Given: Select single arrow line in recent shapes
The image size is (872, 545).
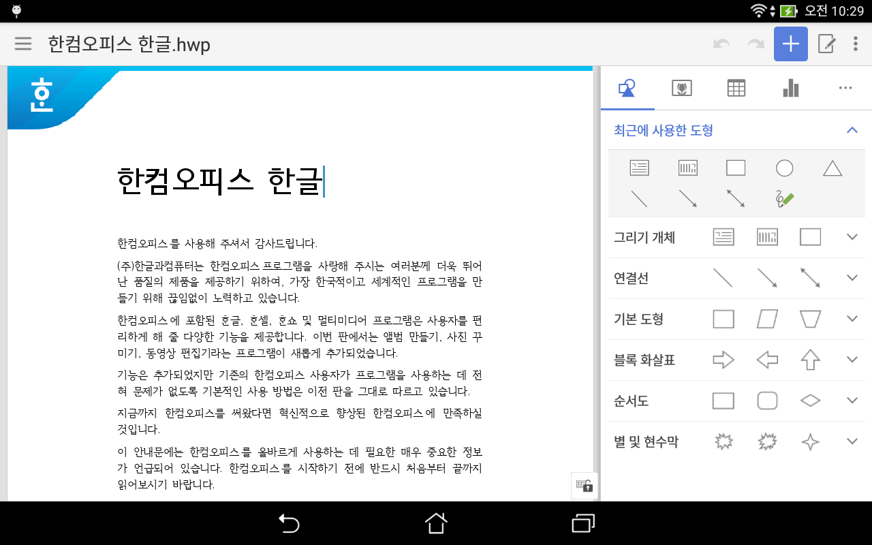Looking at the screenshot, I should tap(688, 198).
